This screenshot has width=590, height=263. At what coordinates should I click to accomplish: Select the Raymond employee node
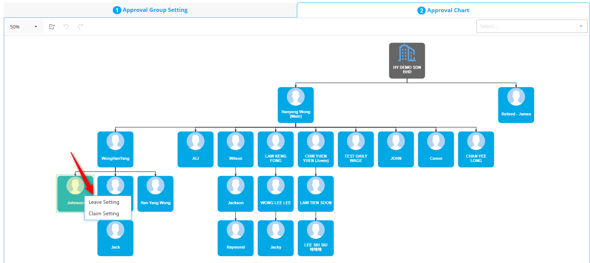point(236,238)
